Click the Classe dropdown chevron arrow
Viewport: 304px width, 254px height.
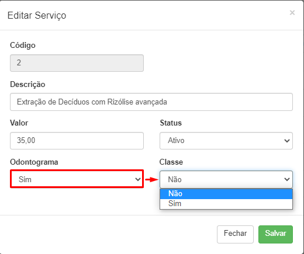[x=287, y=179]
